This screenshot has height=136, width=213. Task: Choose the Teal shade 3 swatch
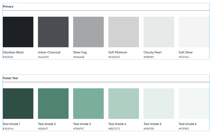pos(88,104)
